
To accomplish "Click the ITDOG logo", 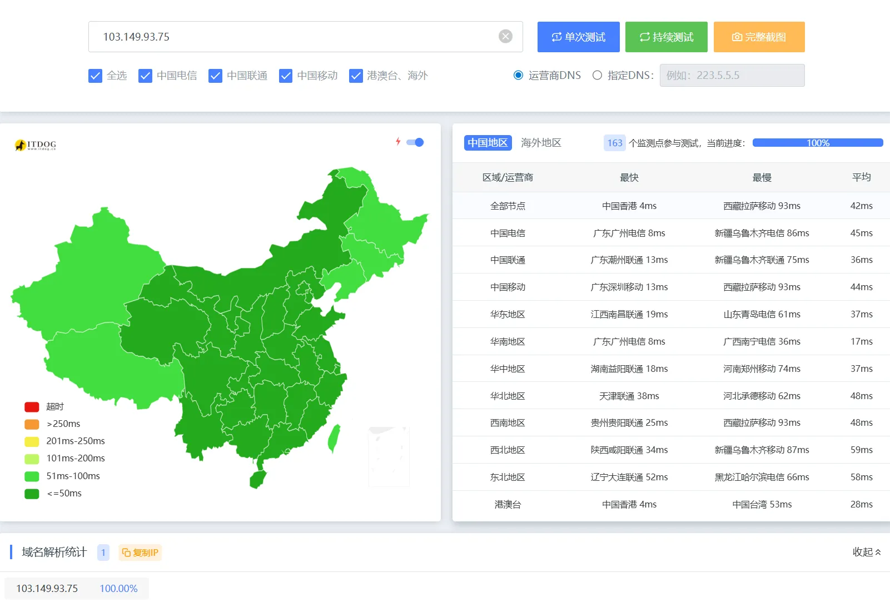I will [36, 145].
